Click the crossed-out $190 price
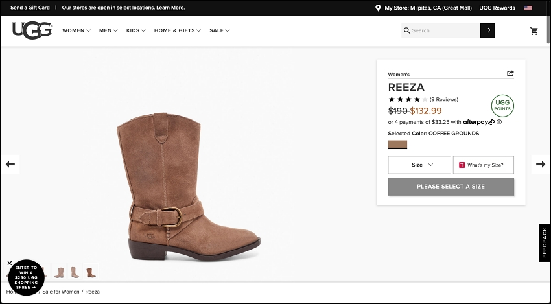The width and height of the screenshot is (551, 304). point(397,111)
